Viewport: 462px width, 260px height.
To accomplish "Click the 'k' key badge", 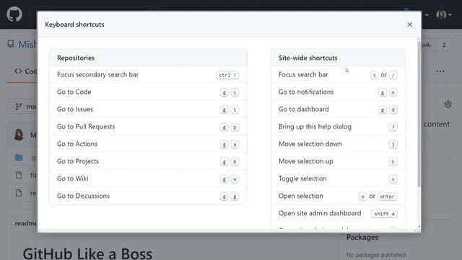I will coord(393,162).
